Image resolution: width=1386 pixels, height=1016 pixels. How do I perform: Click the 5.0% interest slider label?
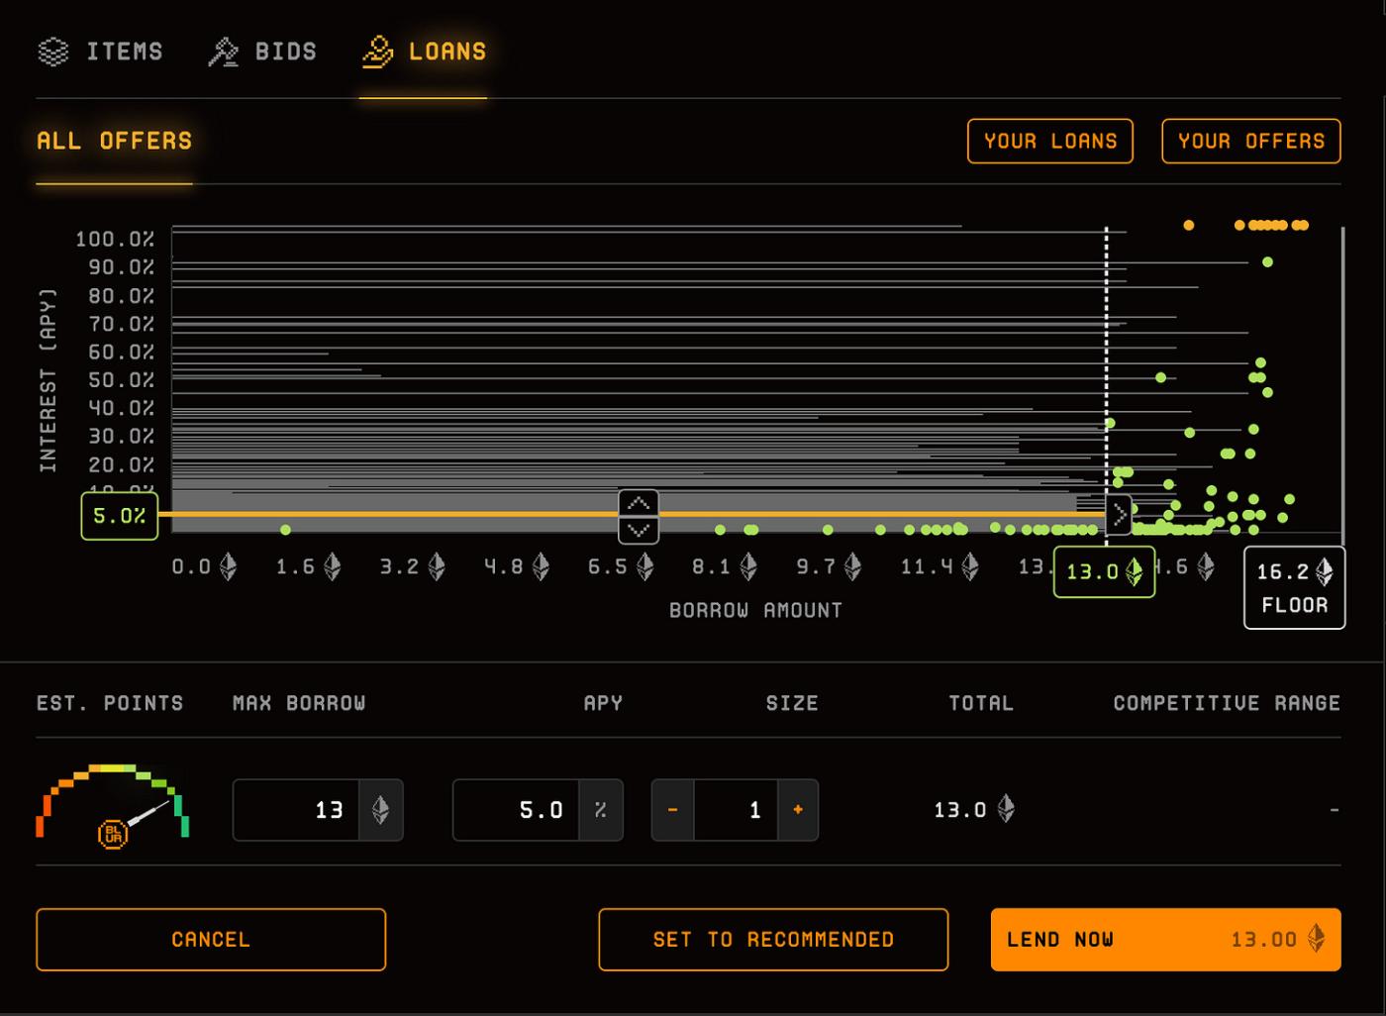(x=119, y=516)
